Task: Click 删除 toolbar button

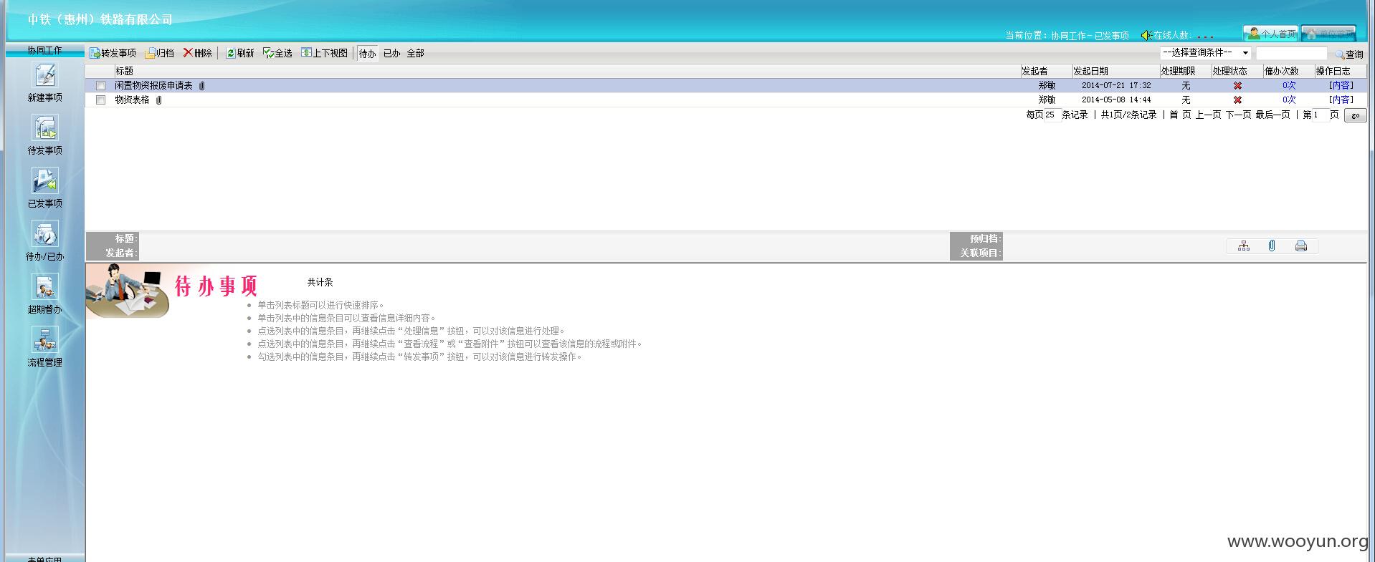Action: pyautogui.click(x=198, y=53)
